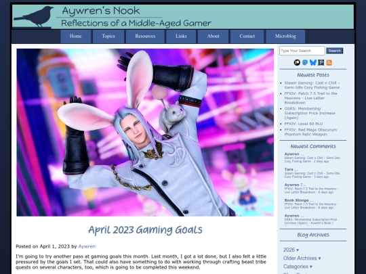Open the OSRS Membership Subscription Price post
The height and width of the screenshot is (274, 366).
coord(310,113)
